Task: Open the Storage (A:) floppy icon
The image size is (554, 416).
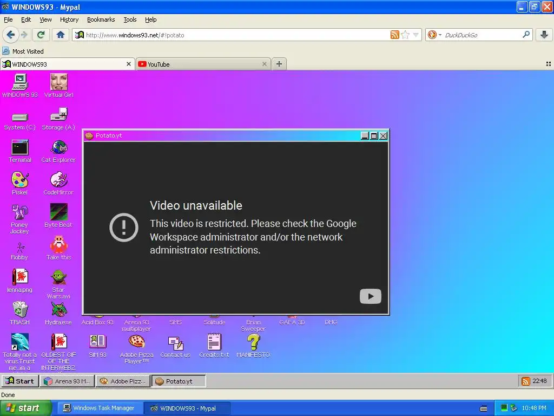Action: coord(58,119)
